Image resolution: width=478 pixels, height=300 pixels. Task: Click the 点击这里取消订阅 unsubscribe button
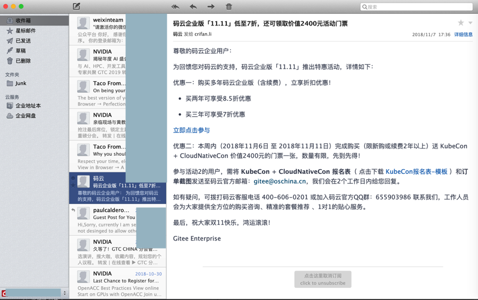click(x=323, y=279)
